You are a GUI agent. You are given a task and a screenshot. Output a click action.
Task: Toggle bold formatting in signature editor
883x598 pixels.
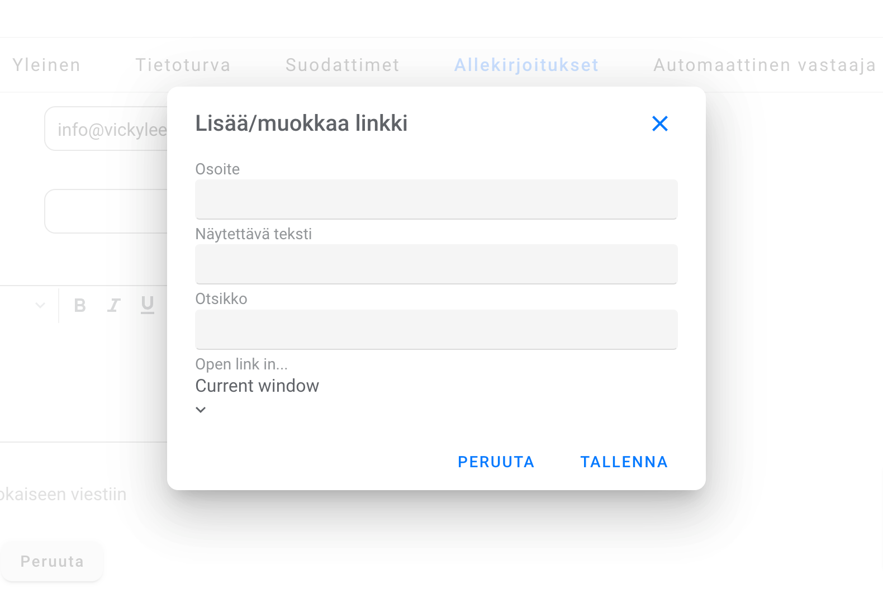[x=80, y=305]
